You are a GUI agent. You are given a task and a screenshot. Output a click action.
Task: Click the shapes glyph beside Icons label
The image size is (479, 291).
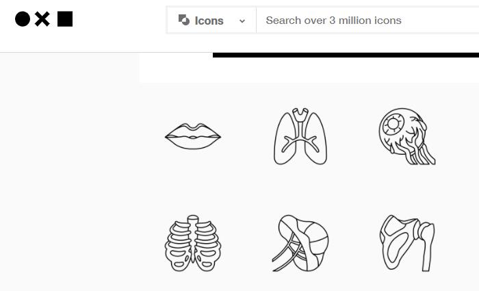click(184, 20)
